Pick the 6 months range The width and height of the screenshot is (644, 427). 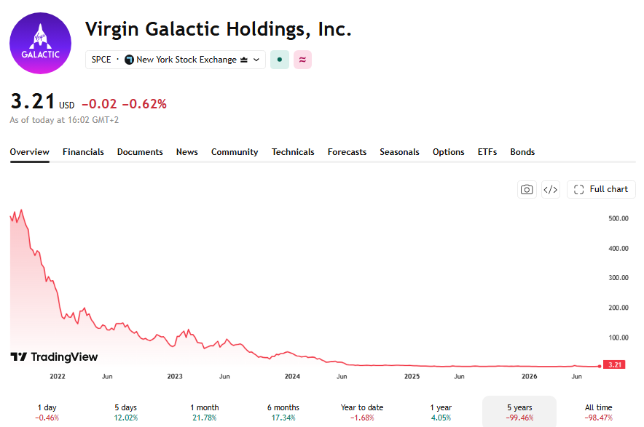point(283,412)
